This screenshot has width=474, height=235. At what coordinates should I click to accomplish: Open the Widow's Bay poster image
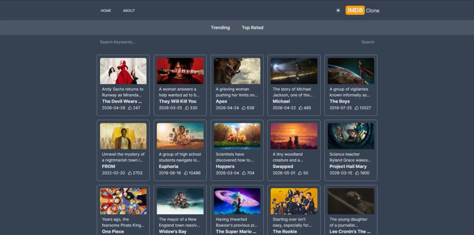click(x=180, y=201)
